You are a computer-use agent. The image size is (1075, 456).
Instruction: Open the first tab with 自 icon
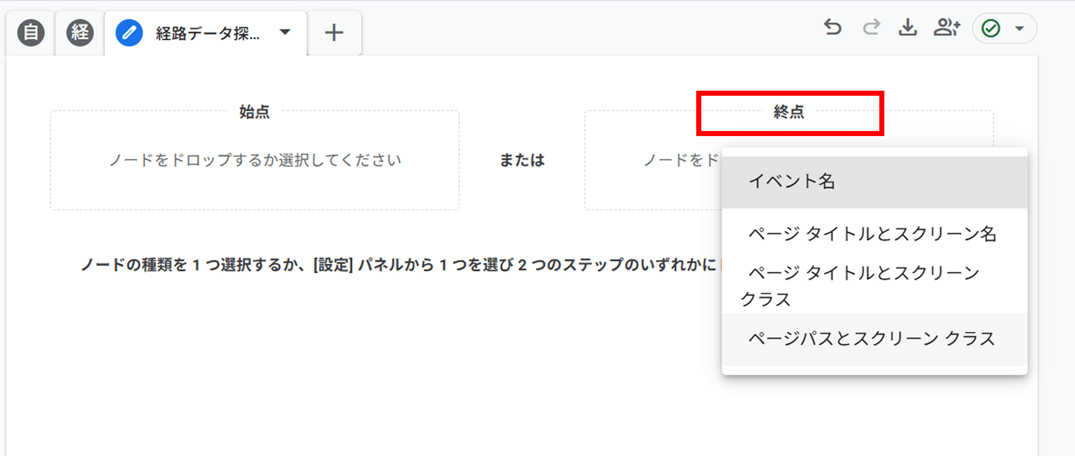pyautogui.click(x=31, y=33)
